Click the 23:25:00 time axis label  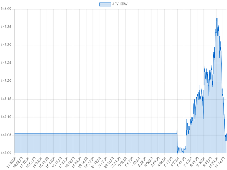(115, 162)
